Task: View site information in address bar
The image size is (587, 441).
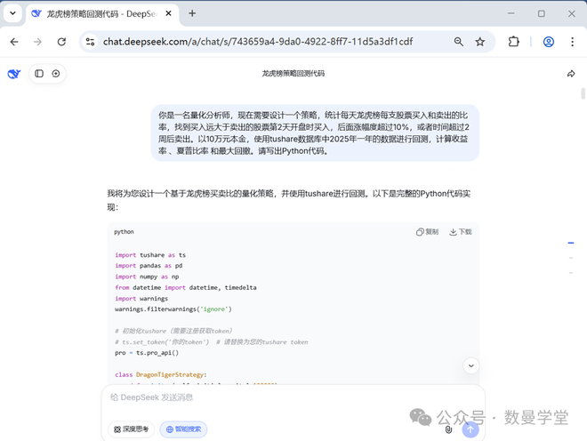Action: coord(90,42)
